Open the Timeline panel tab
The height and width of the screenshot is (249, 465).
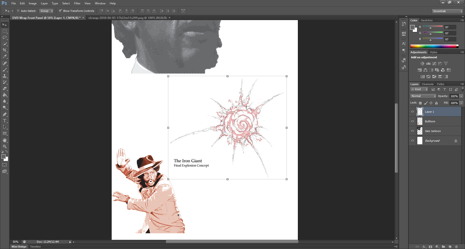35,247
